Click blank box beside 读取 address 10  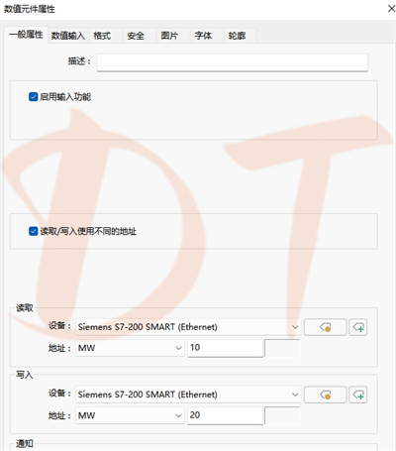tap(282, 348)
